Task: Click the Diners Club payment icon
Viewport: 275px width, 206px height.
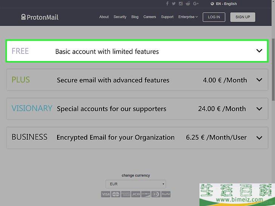Action: coord(156,194)
